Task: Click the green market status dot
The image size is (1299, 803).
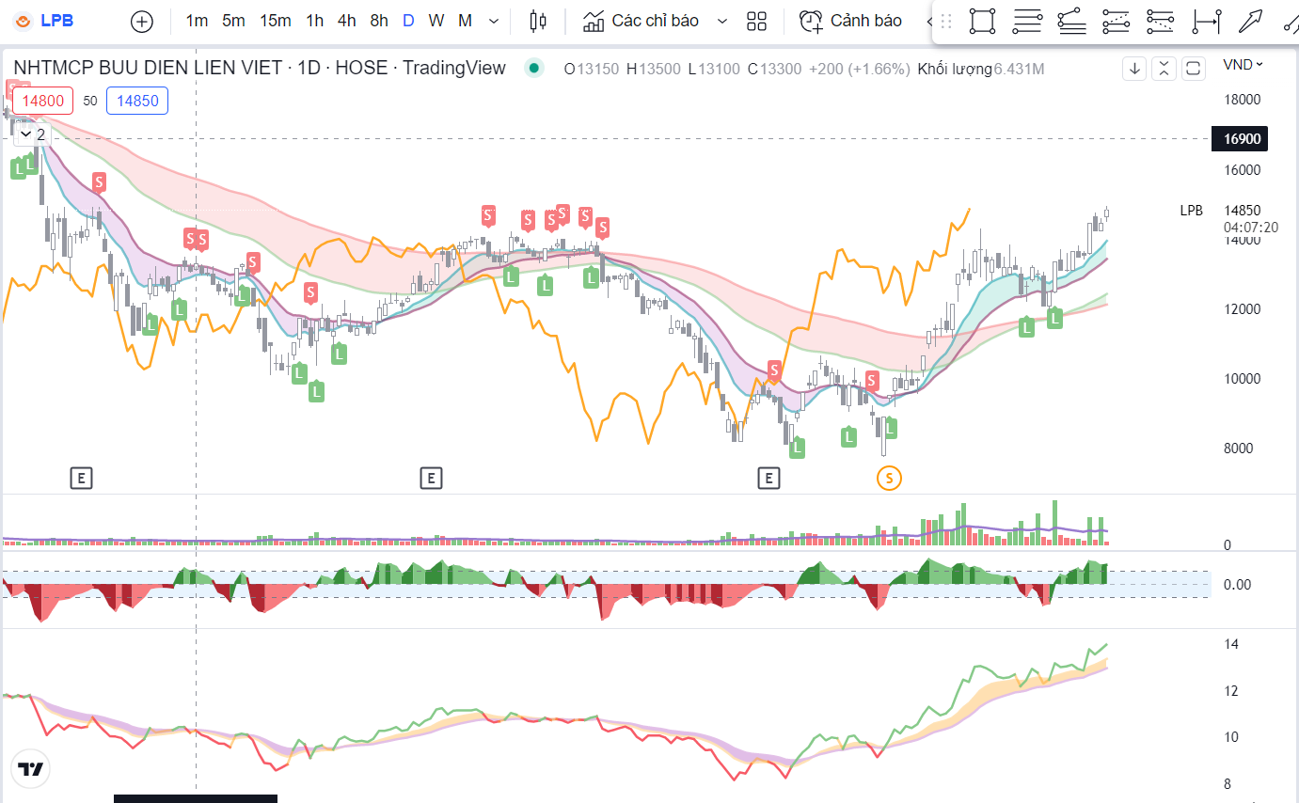Action: click(535, 68)
